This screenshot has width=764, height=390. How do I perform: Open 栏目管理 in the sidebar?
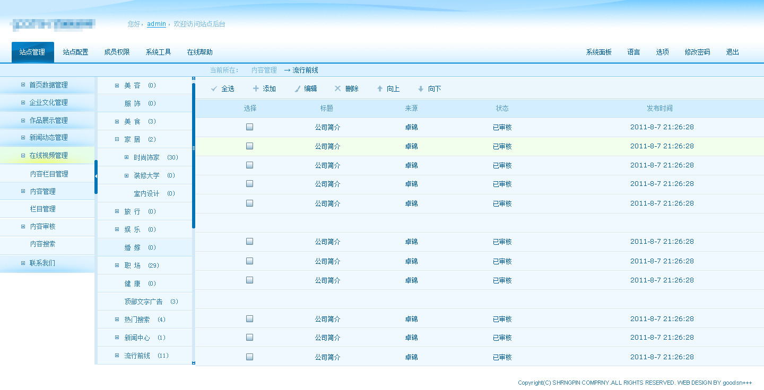pos(43,209)
